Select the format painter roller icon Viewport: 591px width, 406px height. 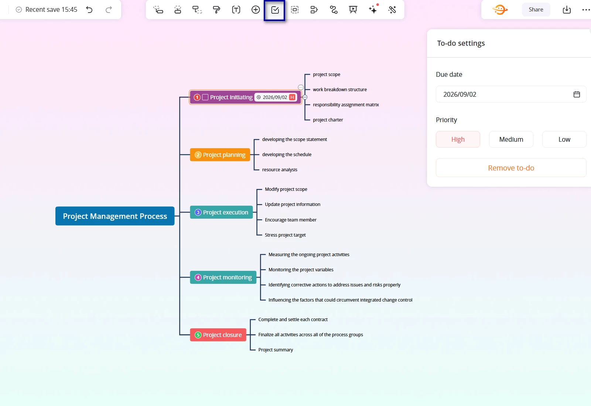pyautogui.click(x=217, y=10)
